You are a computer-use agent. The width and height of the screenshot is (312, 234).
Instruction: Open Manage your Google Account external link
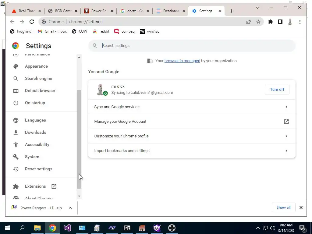[286, 122]
